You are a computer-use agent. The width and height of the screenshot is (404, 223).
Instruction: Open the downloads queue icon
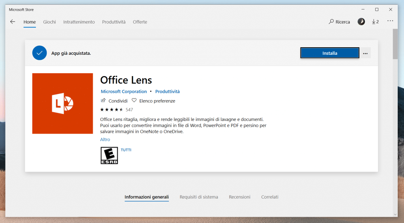click(x=375, y=22)
